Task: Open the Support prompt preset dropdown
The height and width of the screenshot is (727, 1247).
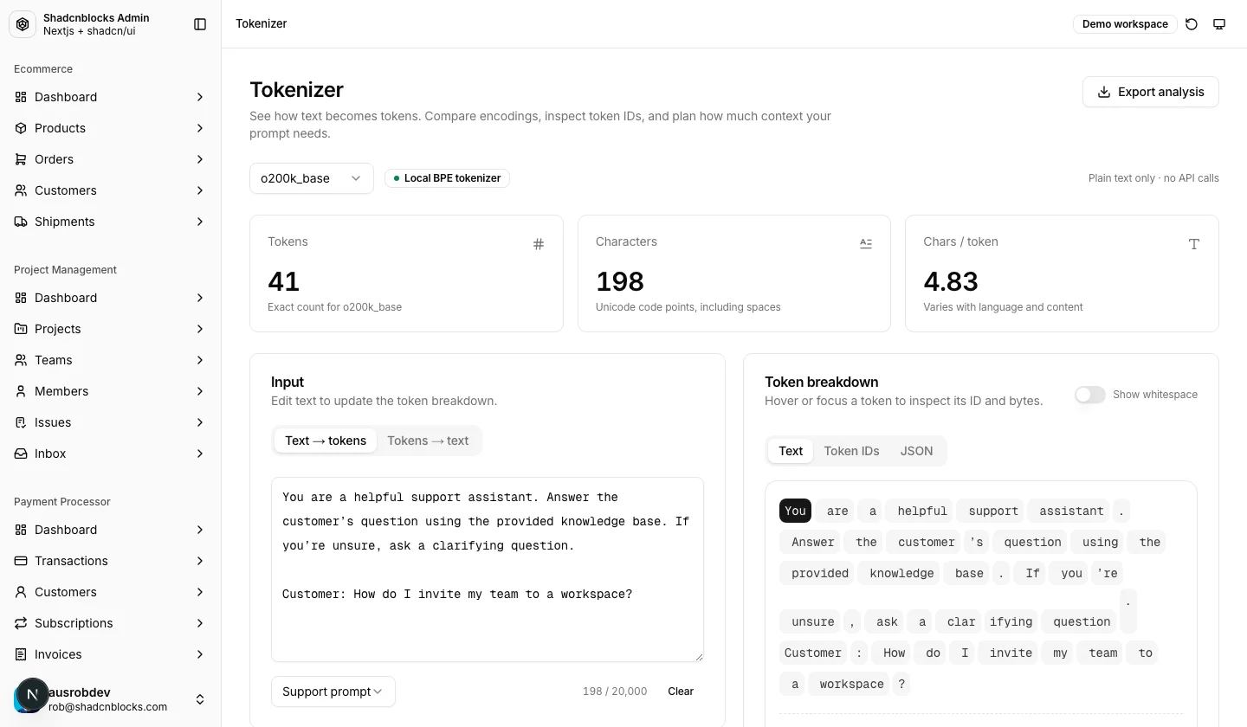Action: [x=333, y=692]
